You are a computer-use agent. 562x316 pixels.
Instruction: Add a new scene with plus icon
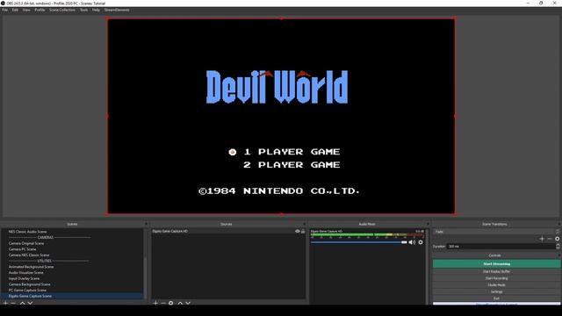(x=5, y=303)
